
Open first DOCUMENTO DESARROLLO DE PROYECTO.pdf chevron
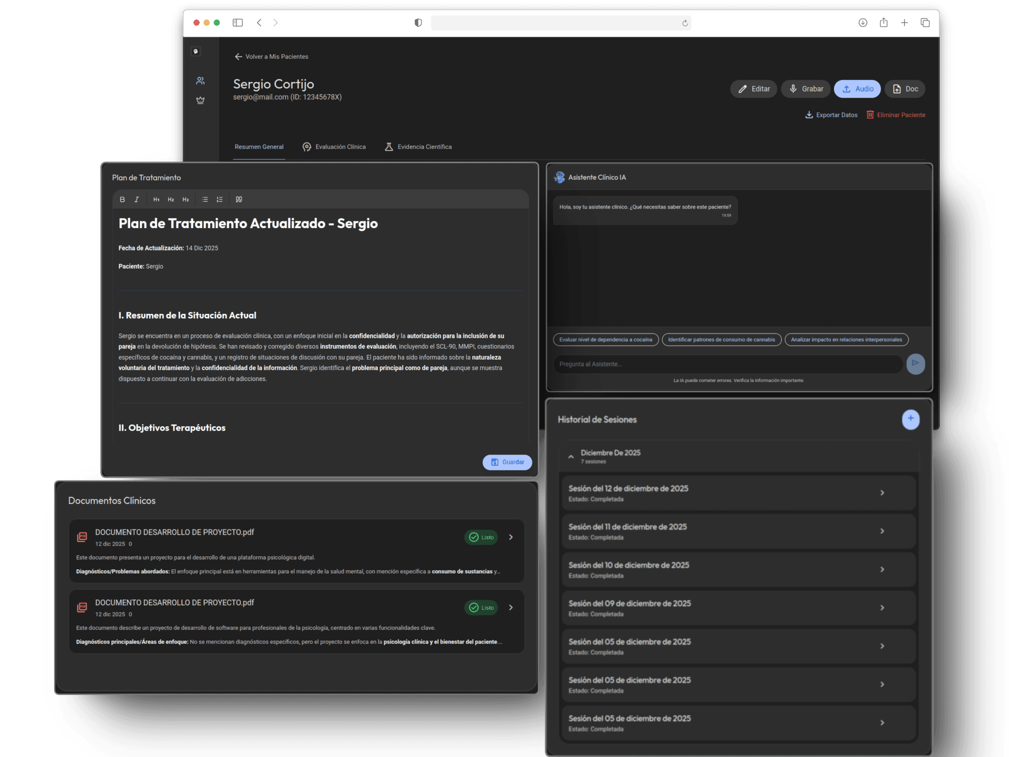[511, 537]
